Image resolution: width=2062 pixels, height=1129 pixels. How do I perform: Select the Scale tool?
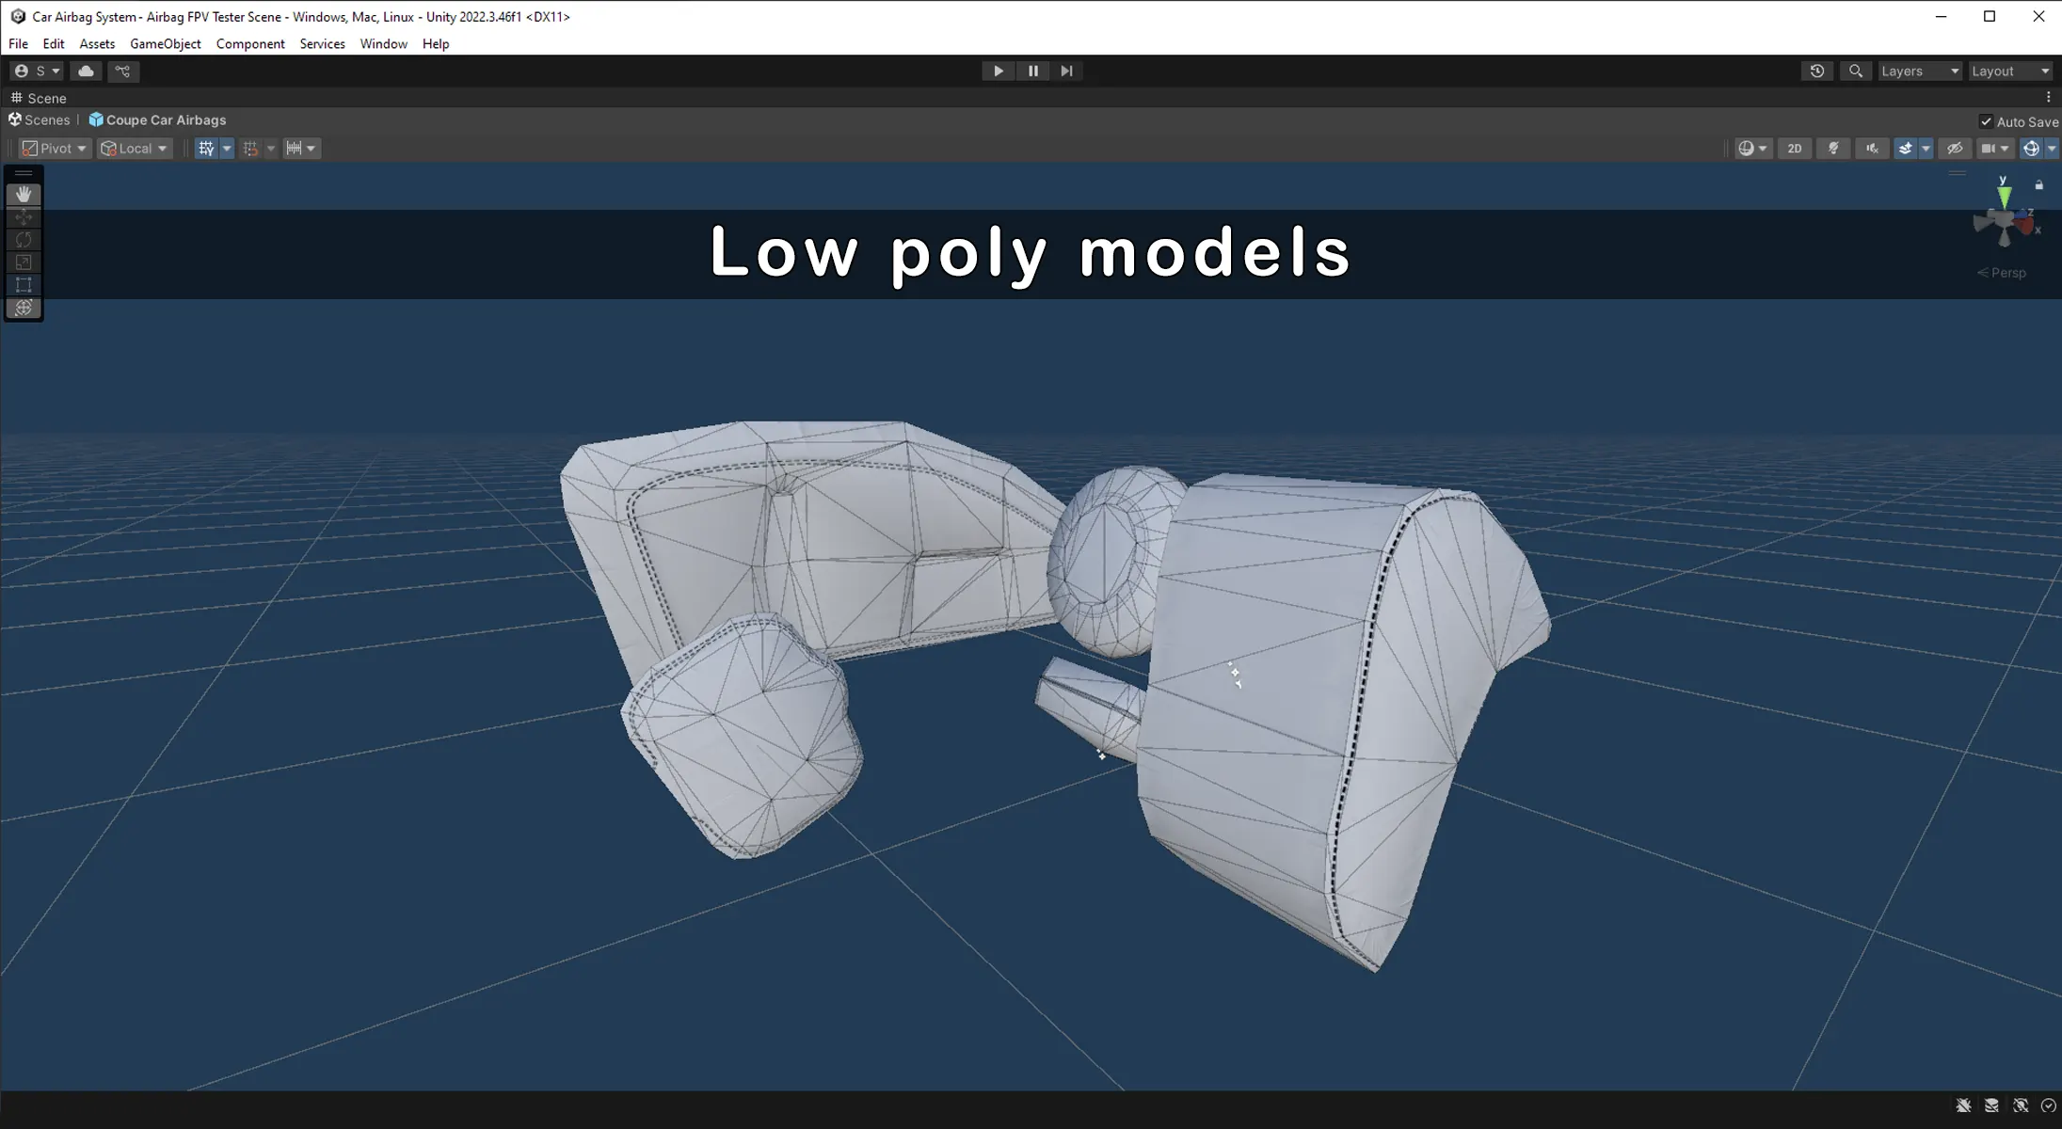pyautogui.click(x=24, y=262)
